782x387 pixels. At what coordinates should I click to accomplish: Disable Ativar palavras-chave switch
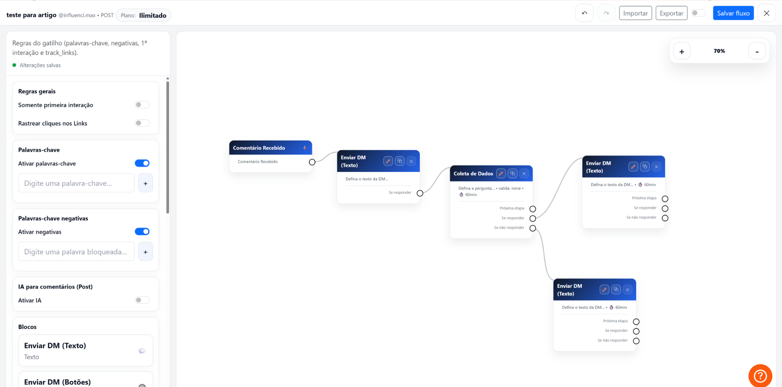pyautogui.click(x=142, y=163)
